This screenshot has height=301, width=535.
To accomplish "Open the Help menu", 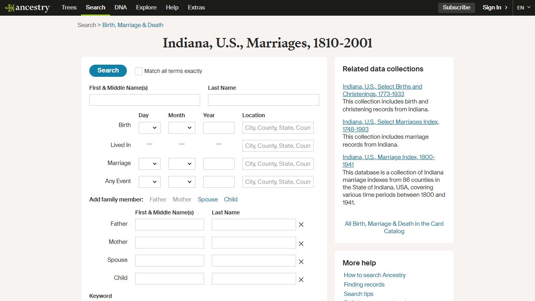I will 172,7.
